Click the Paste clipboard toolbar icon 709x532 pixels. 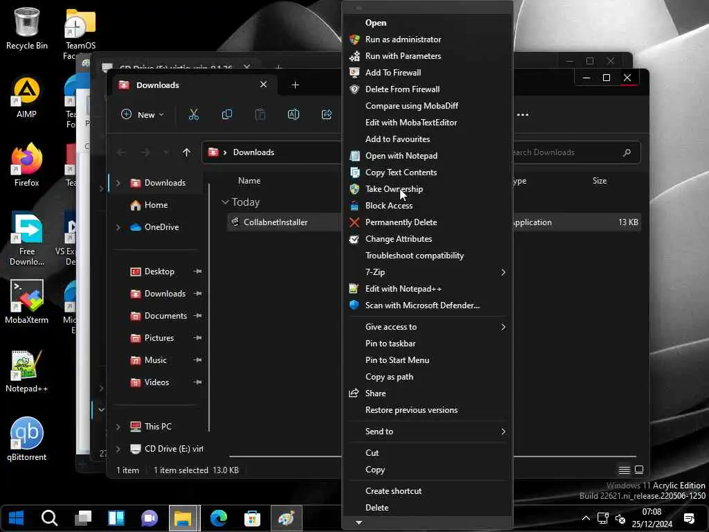pyautogui.click(x=260, y=114)
